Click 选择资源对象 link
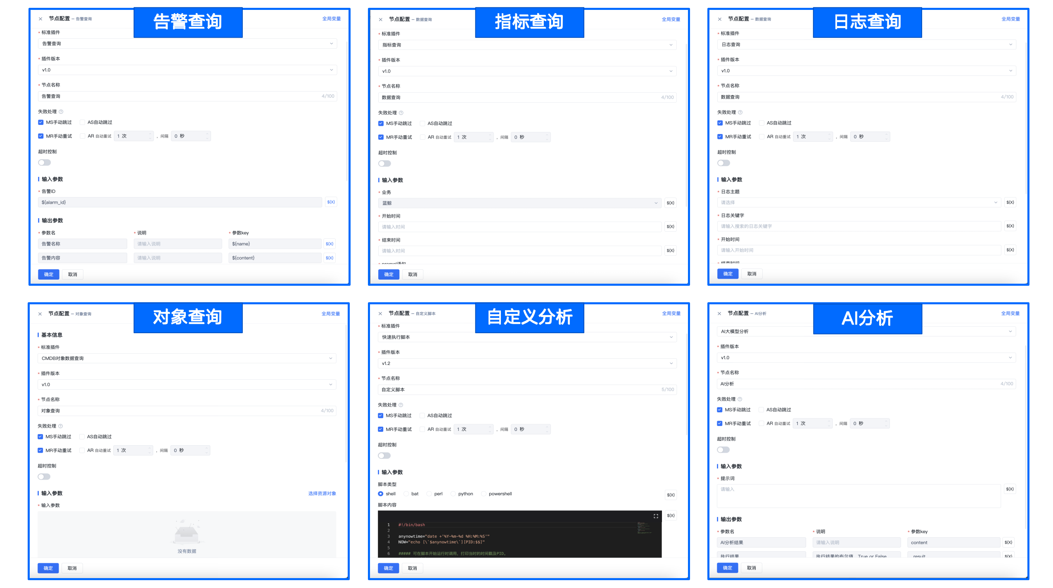Image resolution: width=1053 pixels, height=588 pixels. coord(322,494)
